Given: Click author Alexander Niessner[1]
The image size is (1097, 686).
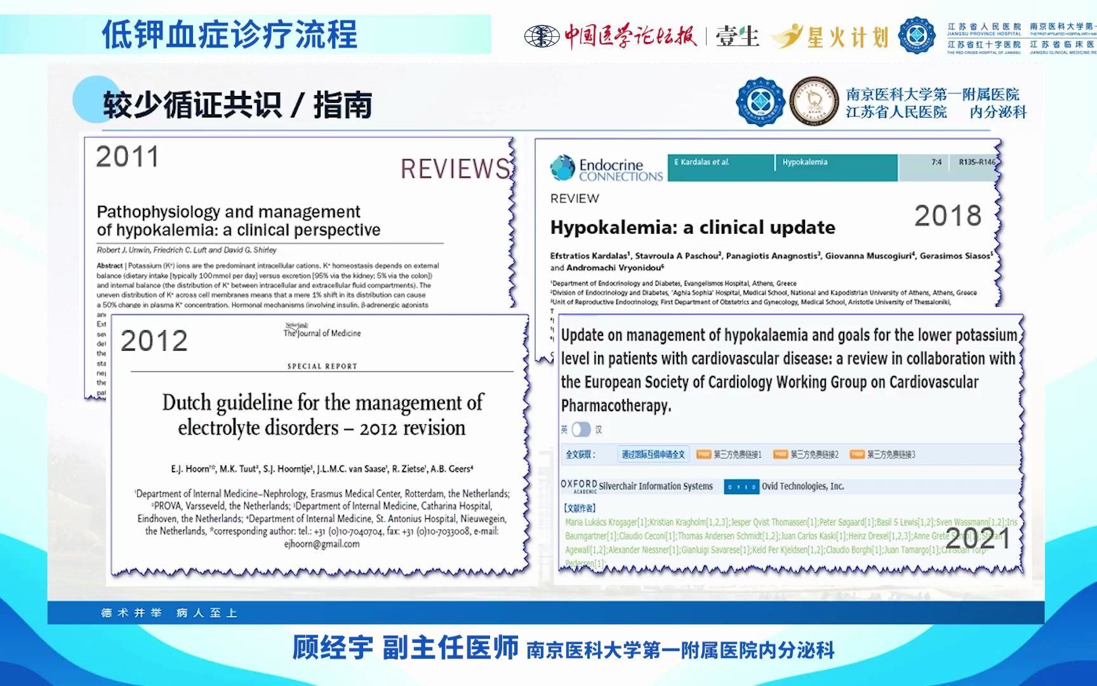Looking at the screenshot, I should 644,550.
